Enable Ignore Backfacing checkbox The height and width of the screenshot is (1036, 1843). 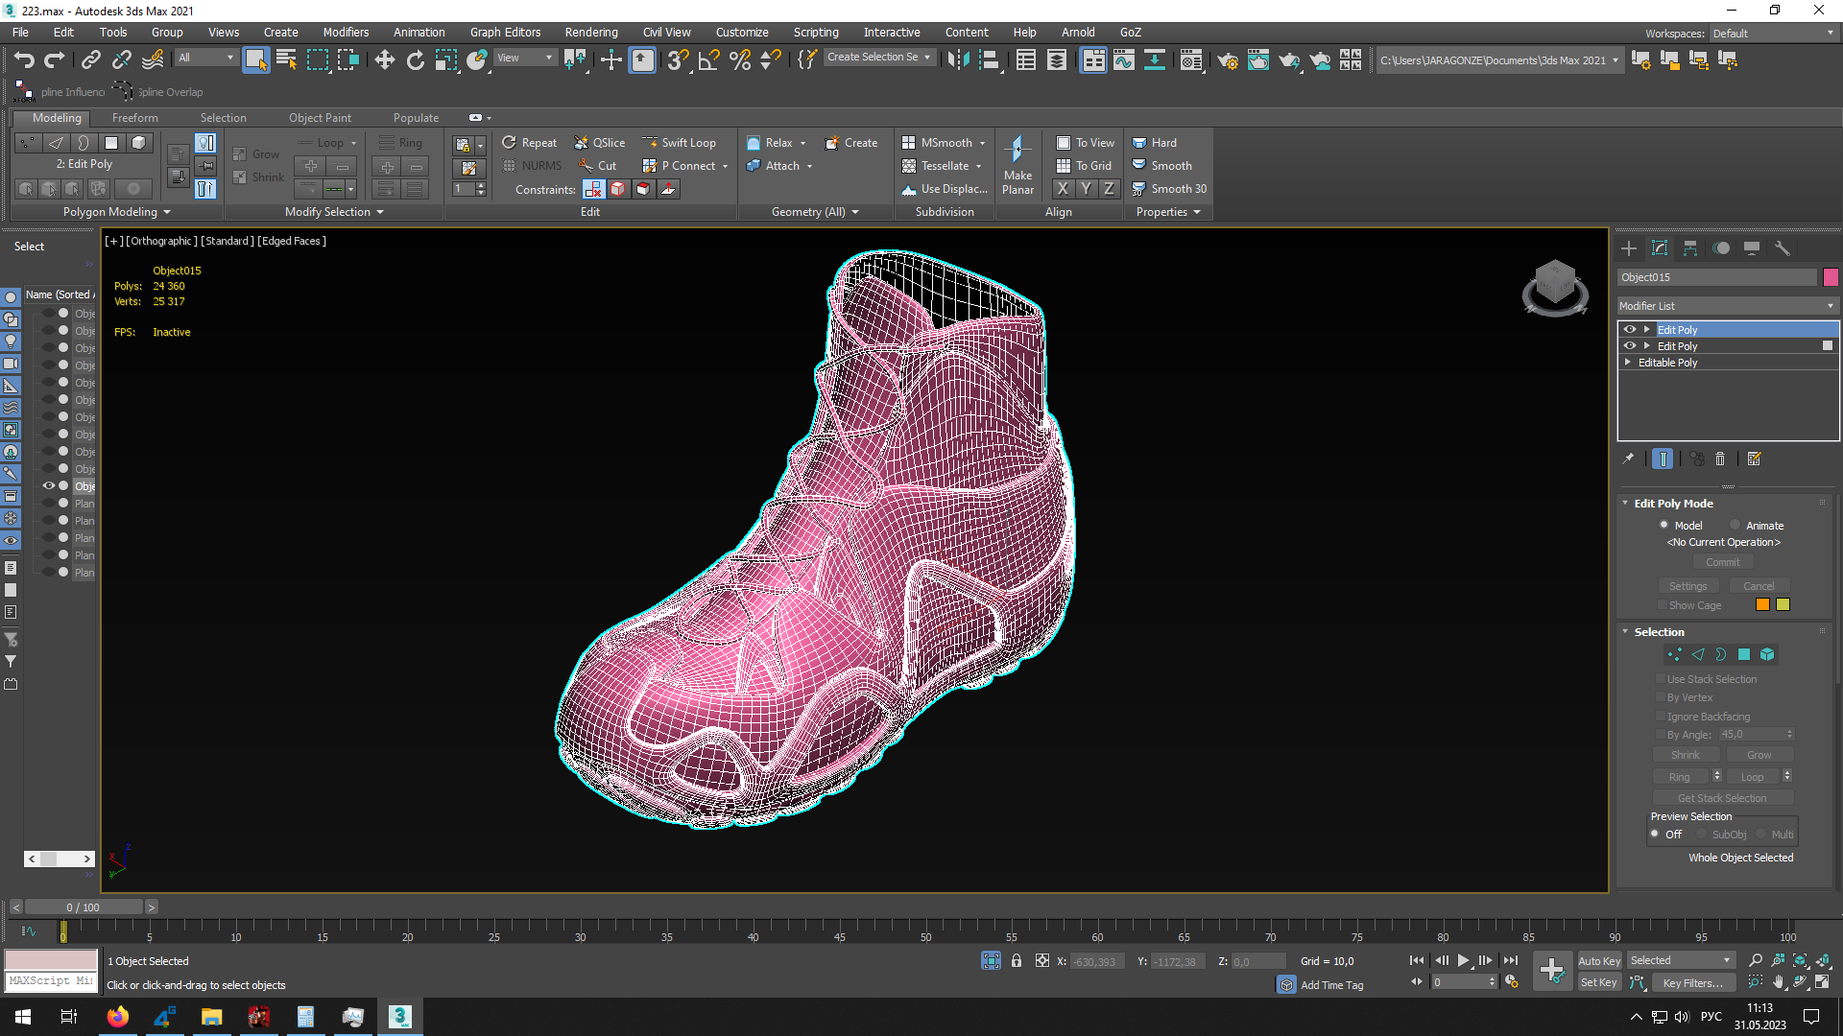click(x=1661, y=717)
